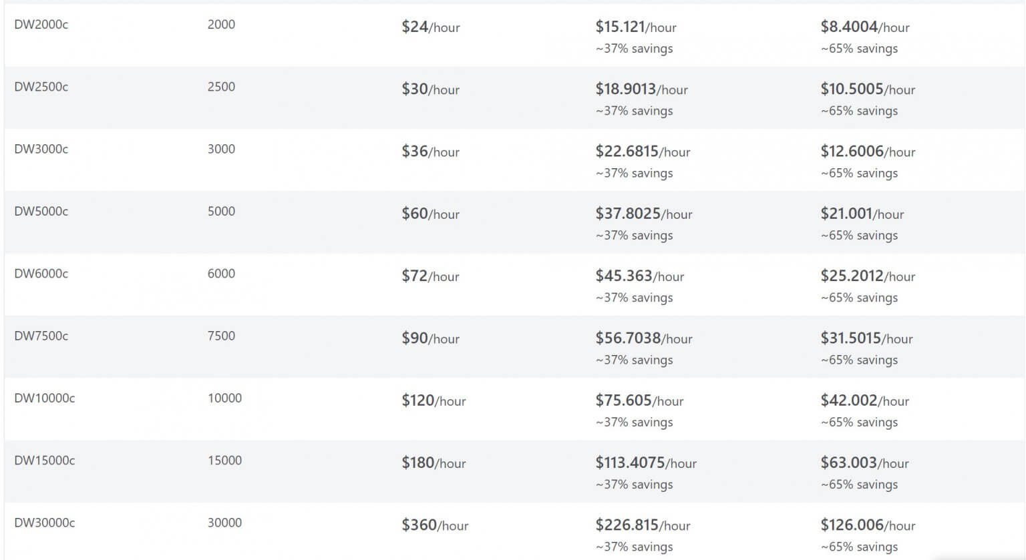
Task: Click the DW10000c row name
Action: [x=44, y=398]
